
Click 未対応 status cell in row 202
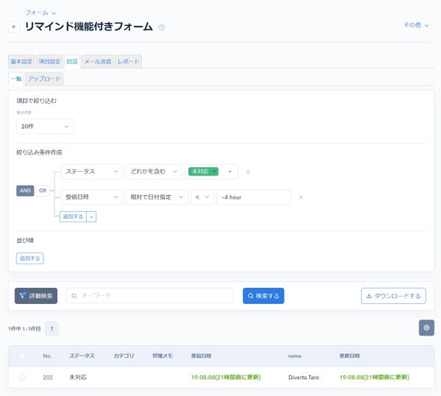78,377
